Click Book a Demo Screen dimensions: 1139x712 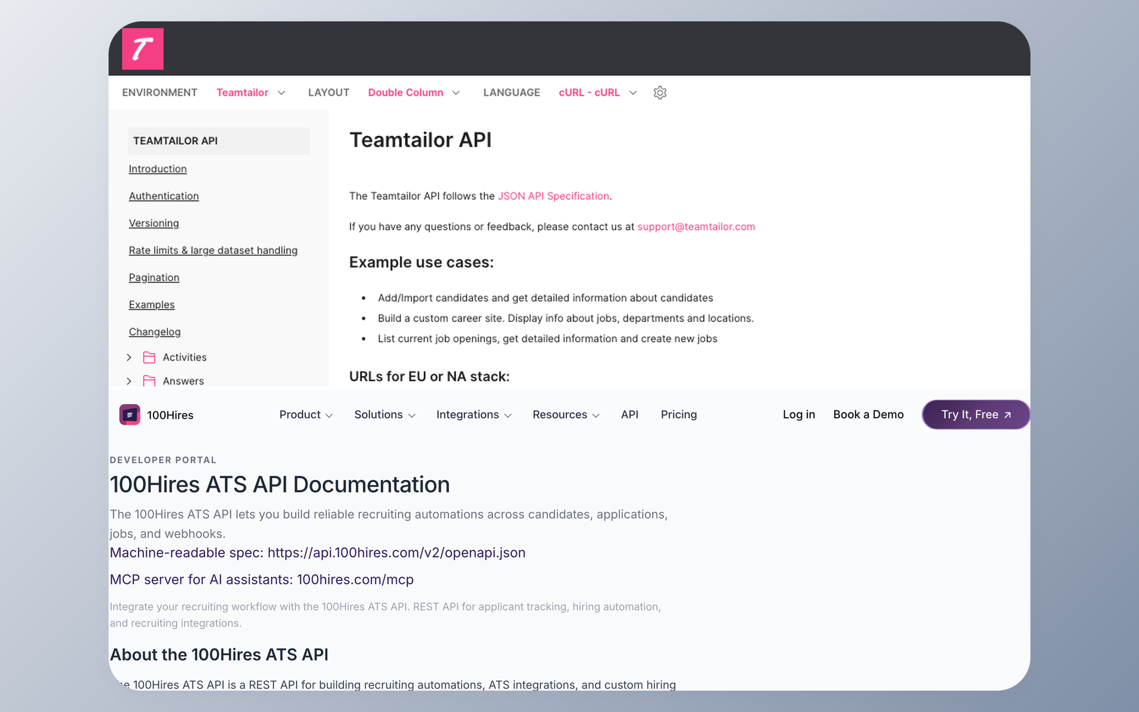(x=868, y=415)
